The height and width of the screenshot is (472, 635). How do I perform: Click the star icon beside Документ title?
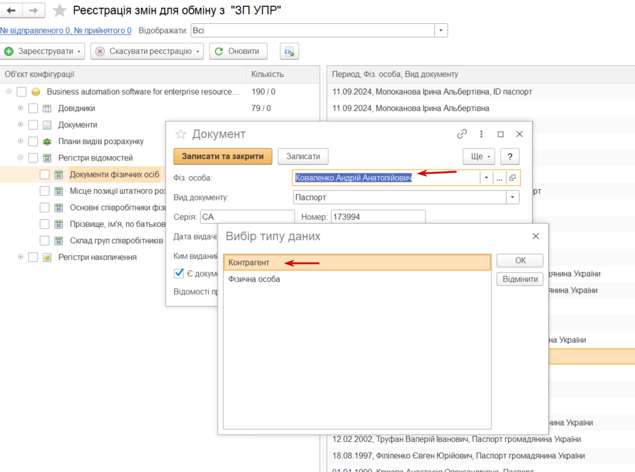pyautogui.click(x=181, y=134)
